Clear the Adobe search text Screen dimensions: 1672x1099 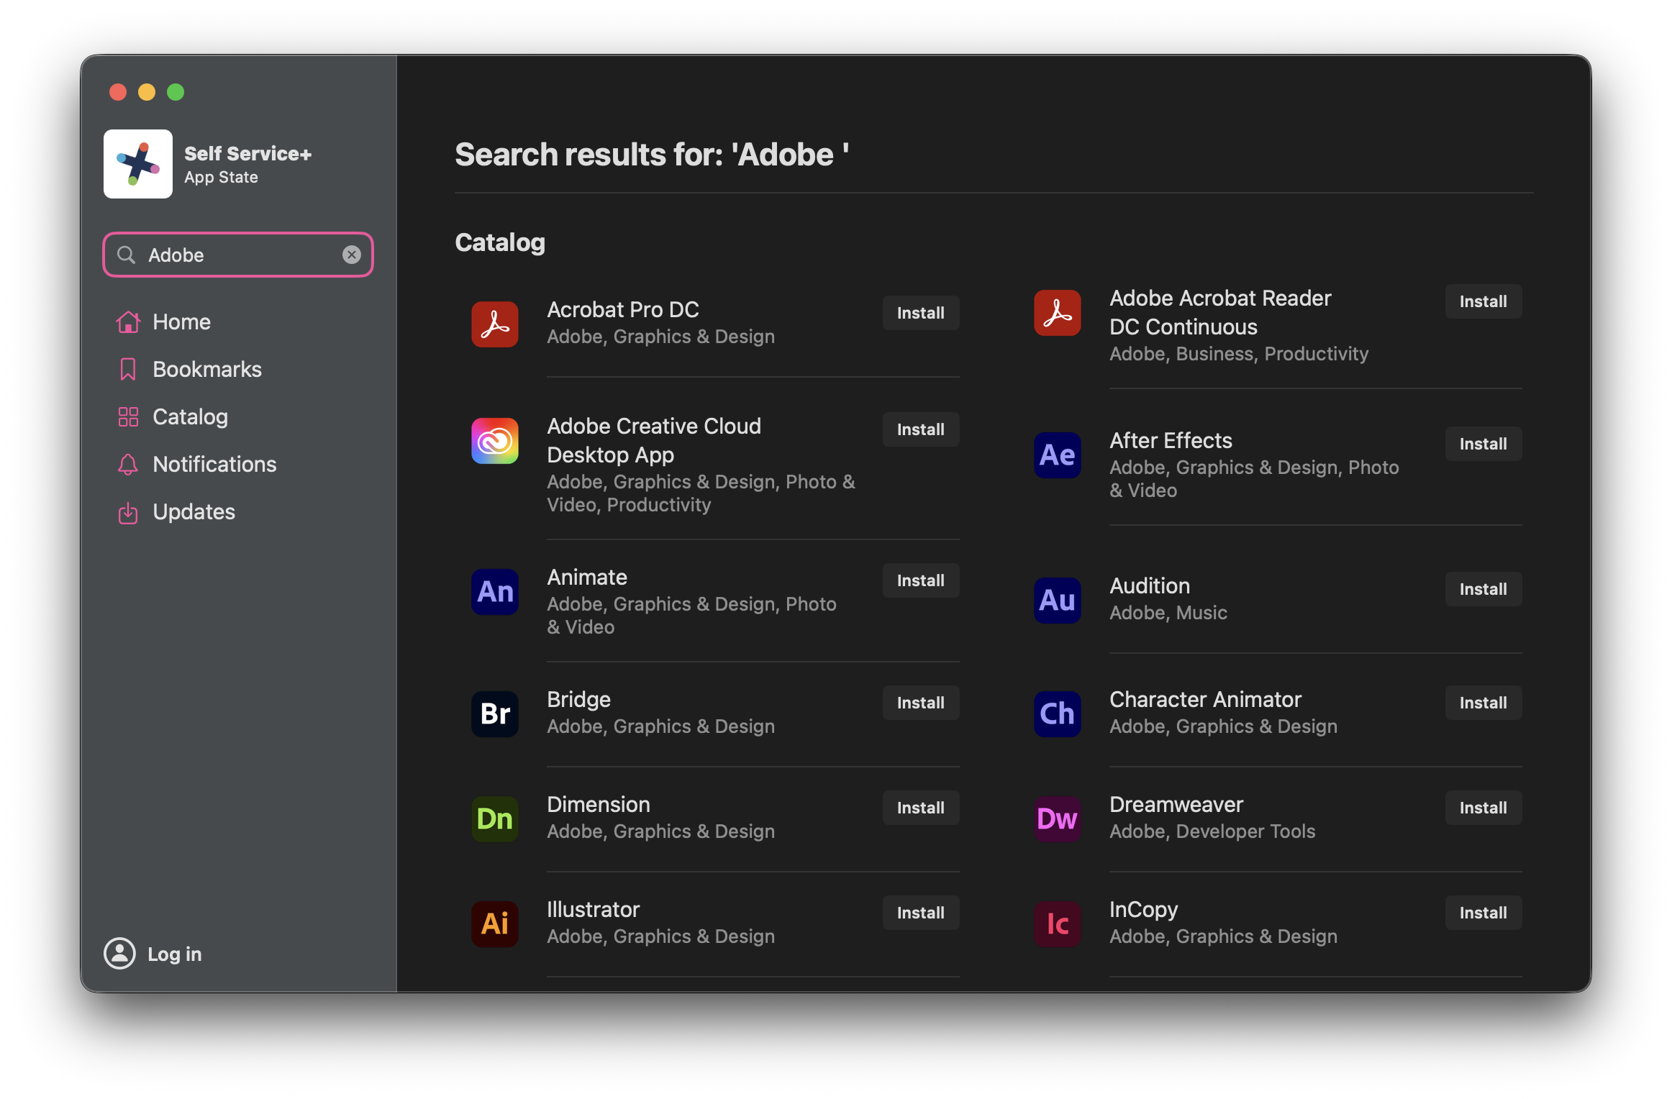[x=351, y=255]
